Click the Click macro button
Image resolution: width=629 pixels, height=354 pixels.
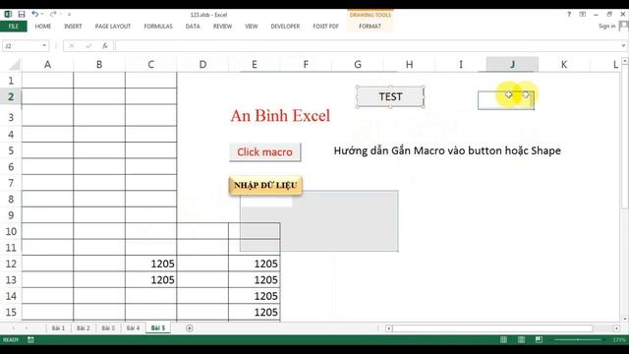coord(264,152)
